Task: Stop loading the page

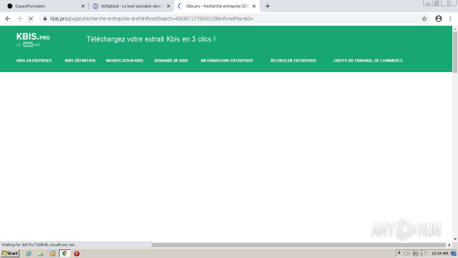Action: [31, 19]
